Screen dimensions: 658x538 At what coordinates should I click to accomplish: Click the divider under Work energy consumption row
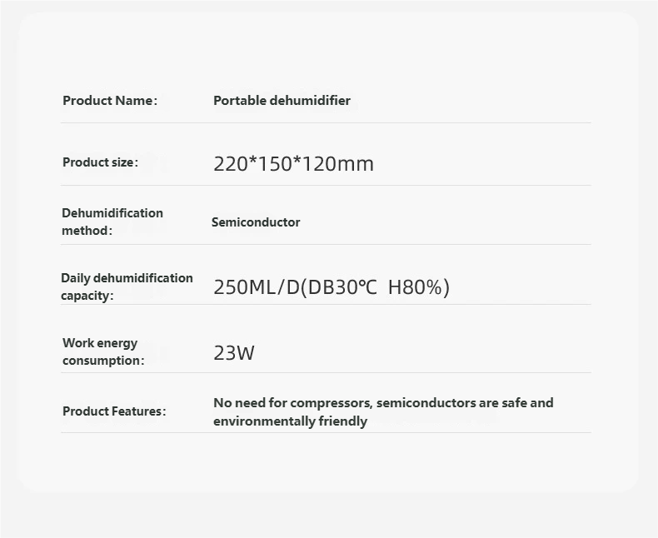tap(326, 372)
